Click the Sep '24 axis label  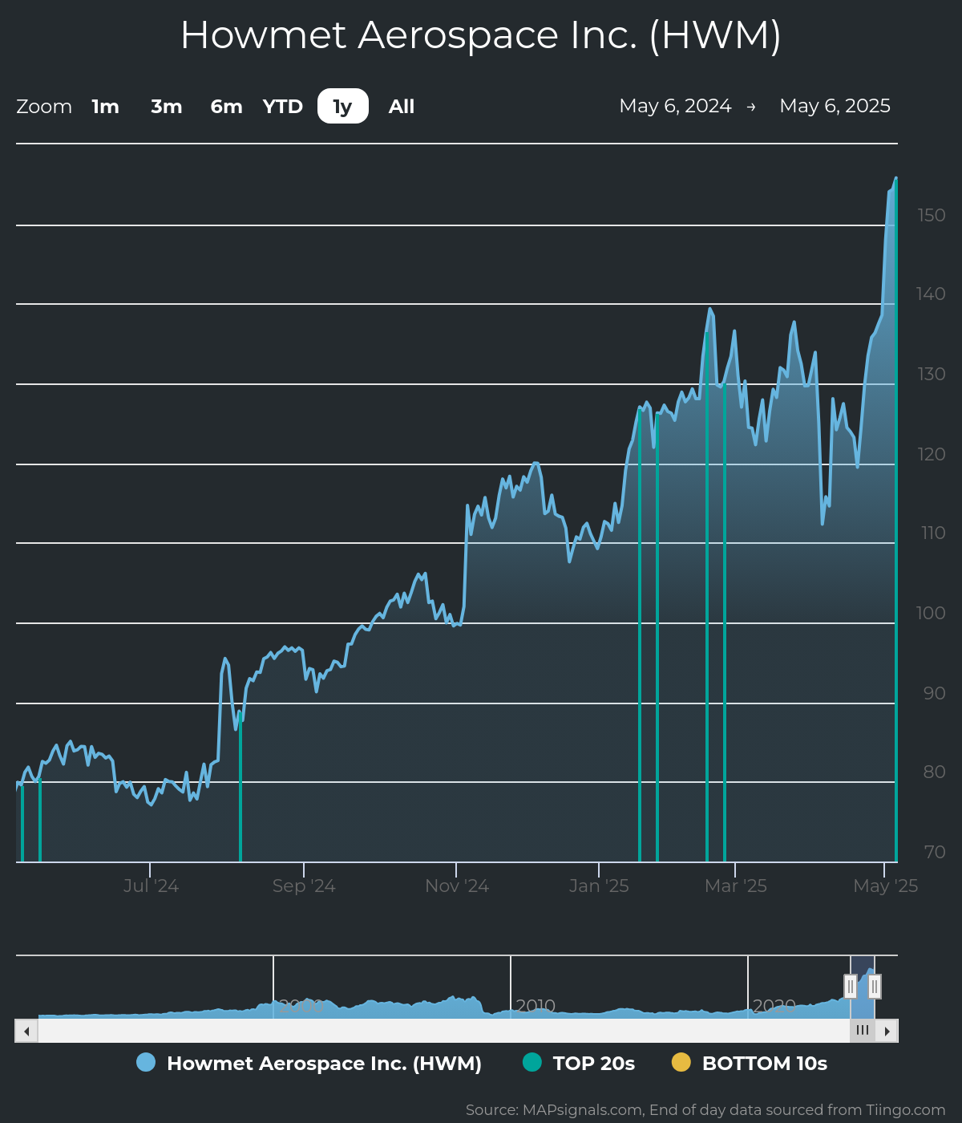coord(304,886)
